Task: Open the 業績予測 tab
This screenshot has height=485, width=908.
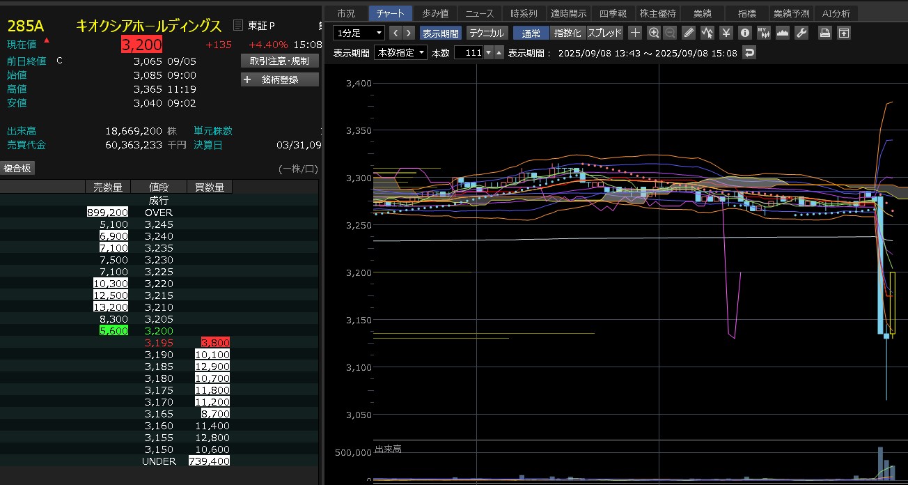Action: click(x=792, y=13)
